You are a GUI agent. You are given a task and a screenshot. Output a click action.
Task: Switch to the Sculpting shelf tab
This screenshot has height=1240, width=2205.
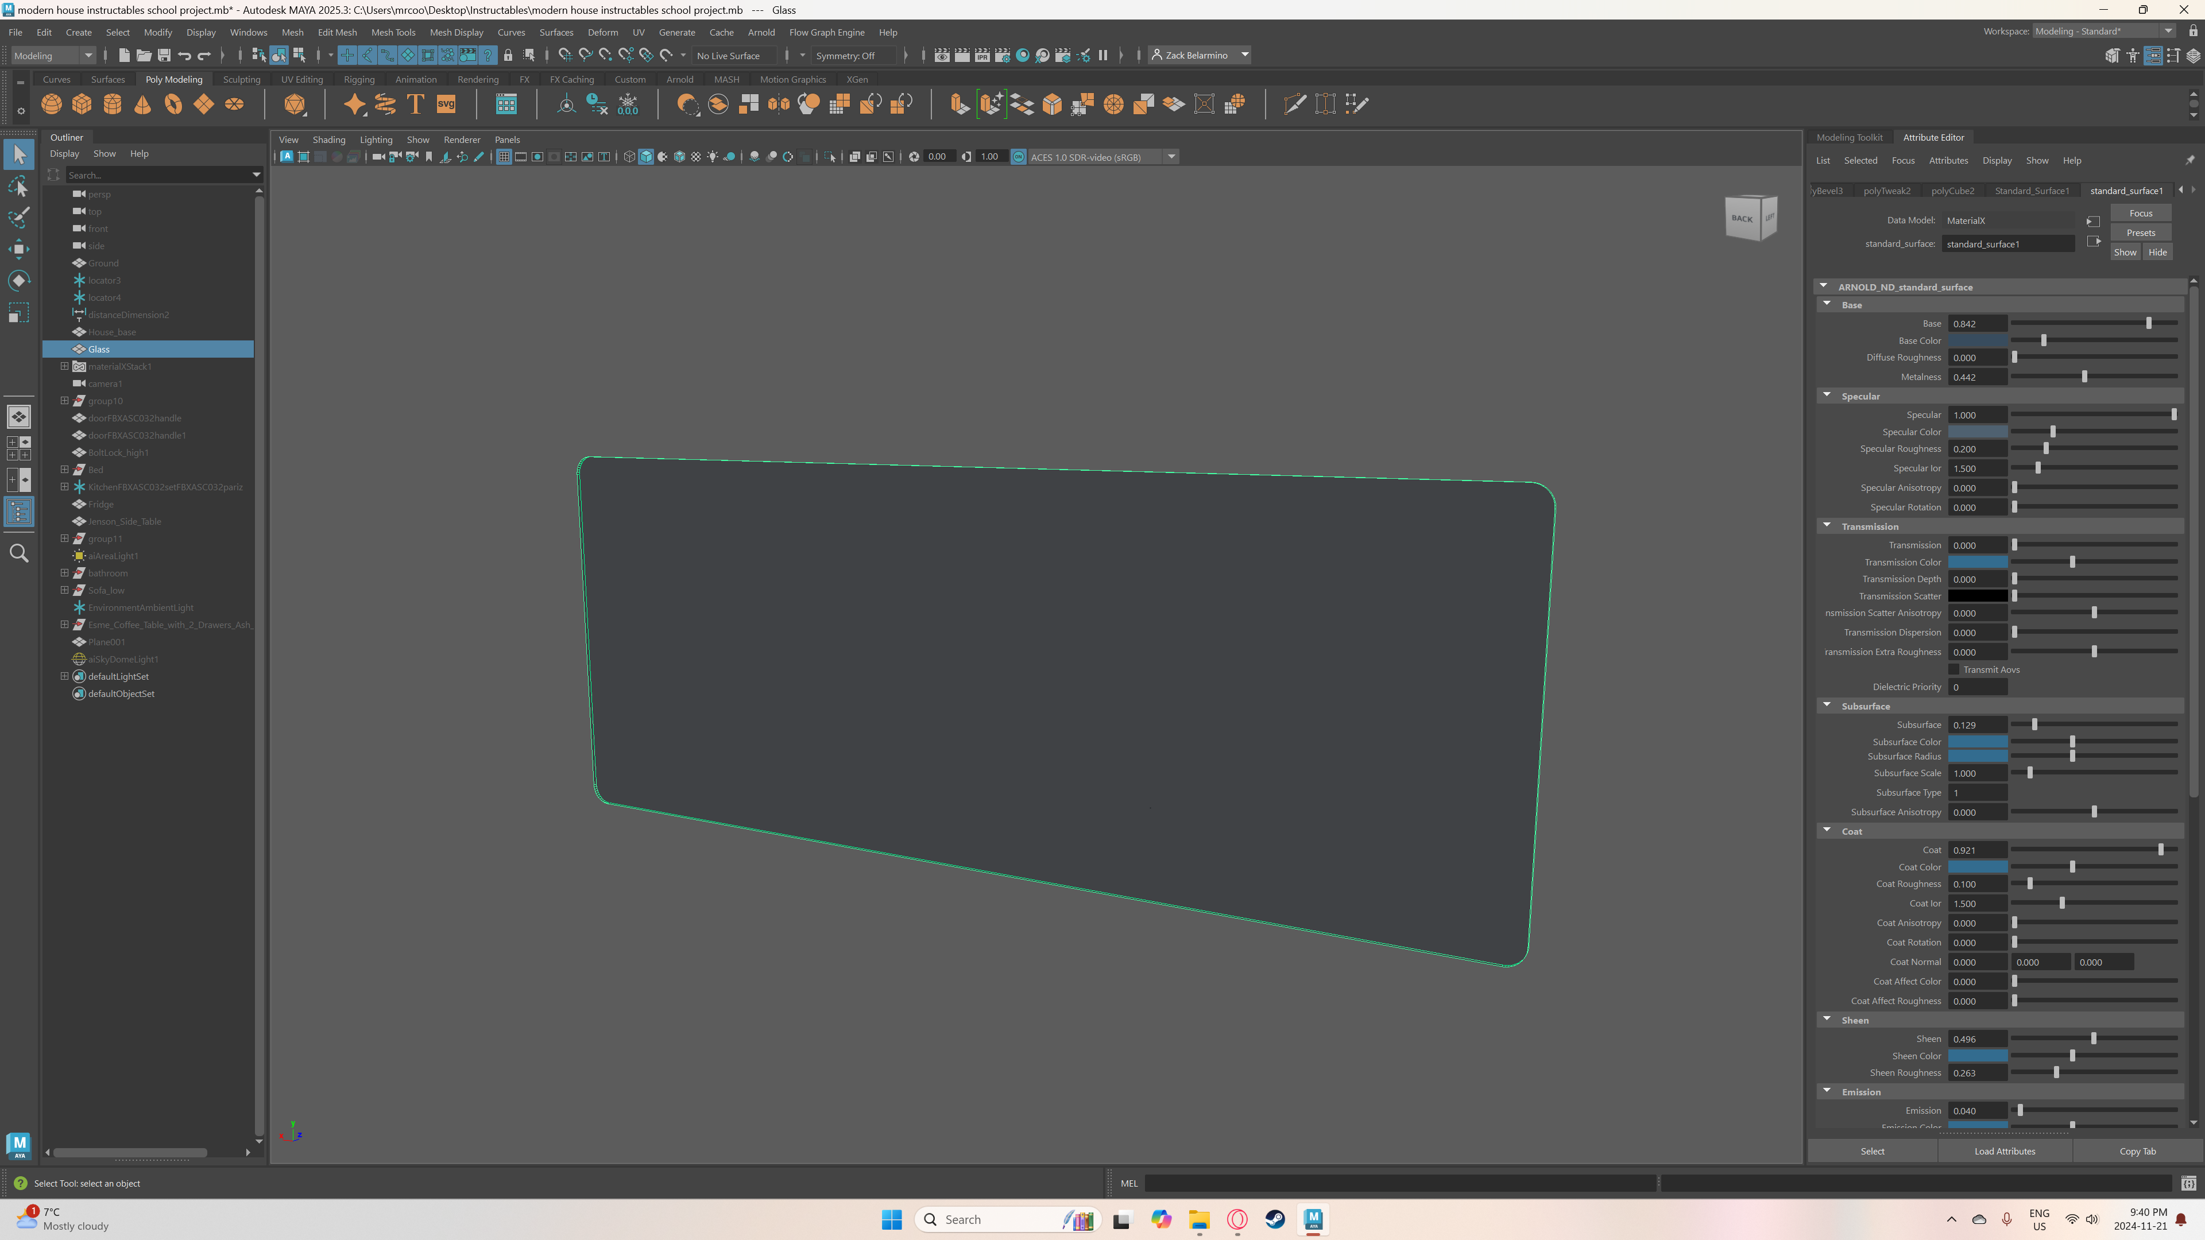(241, 79)
